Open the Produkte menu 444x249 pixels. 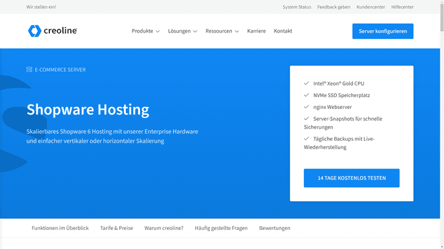pyautogui.click(x=146, y=31)
